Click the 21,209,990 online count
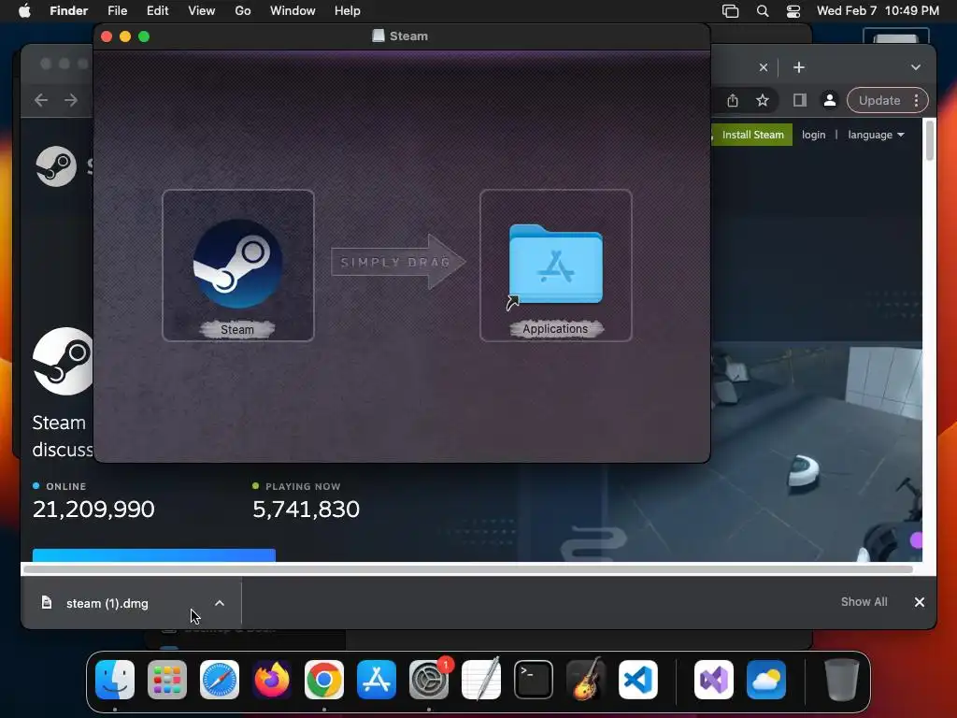This screenshot has height=718, width=957. click(x=93, y=510)
